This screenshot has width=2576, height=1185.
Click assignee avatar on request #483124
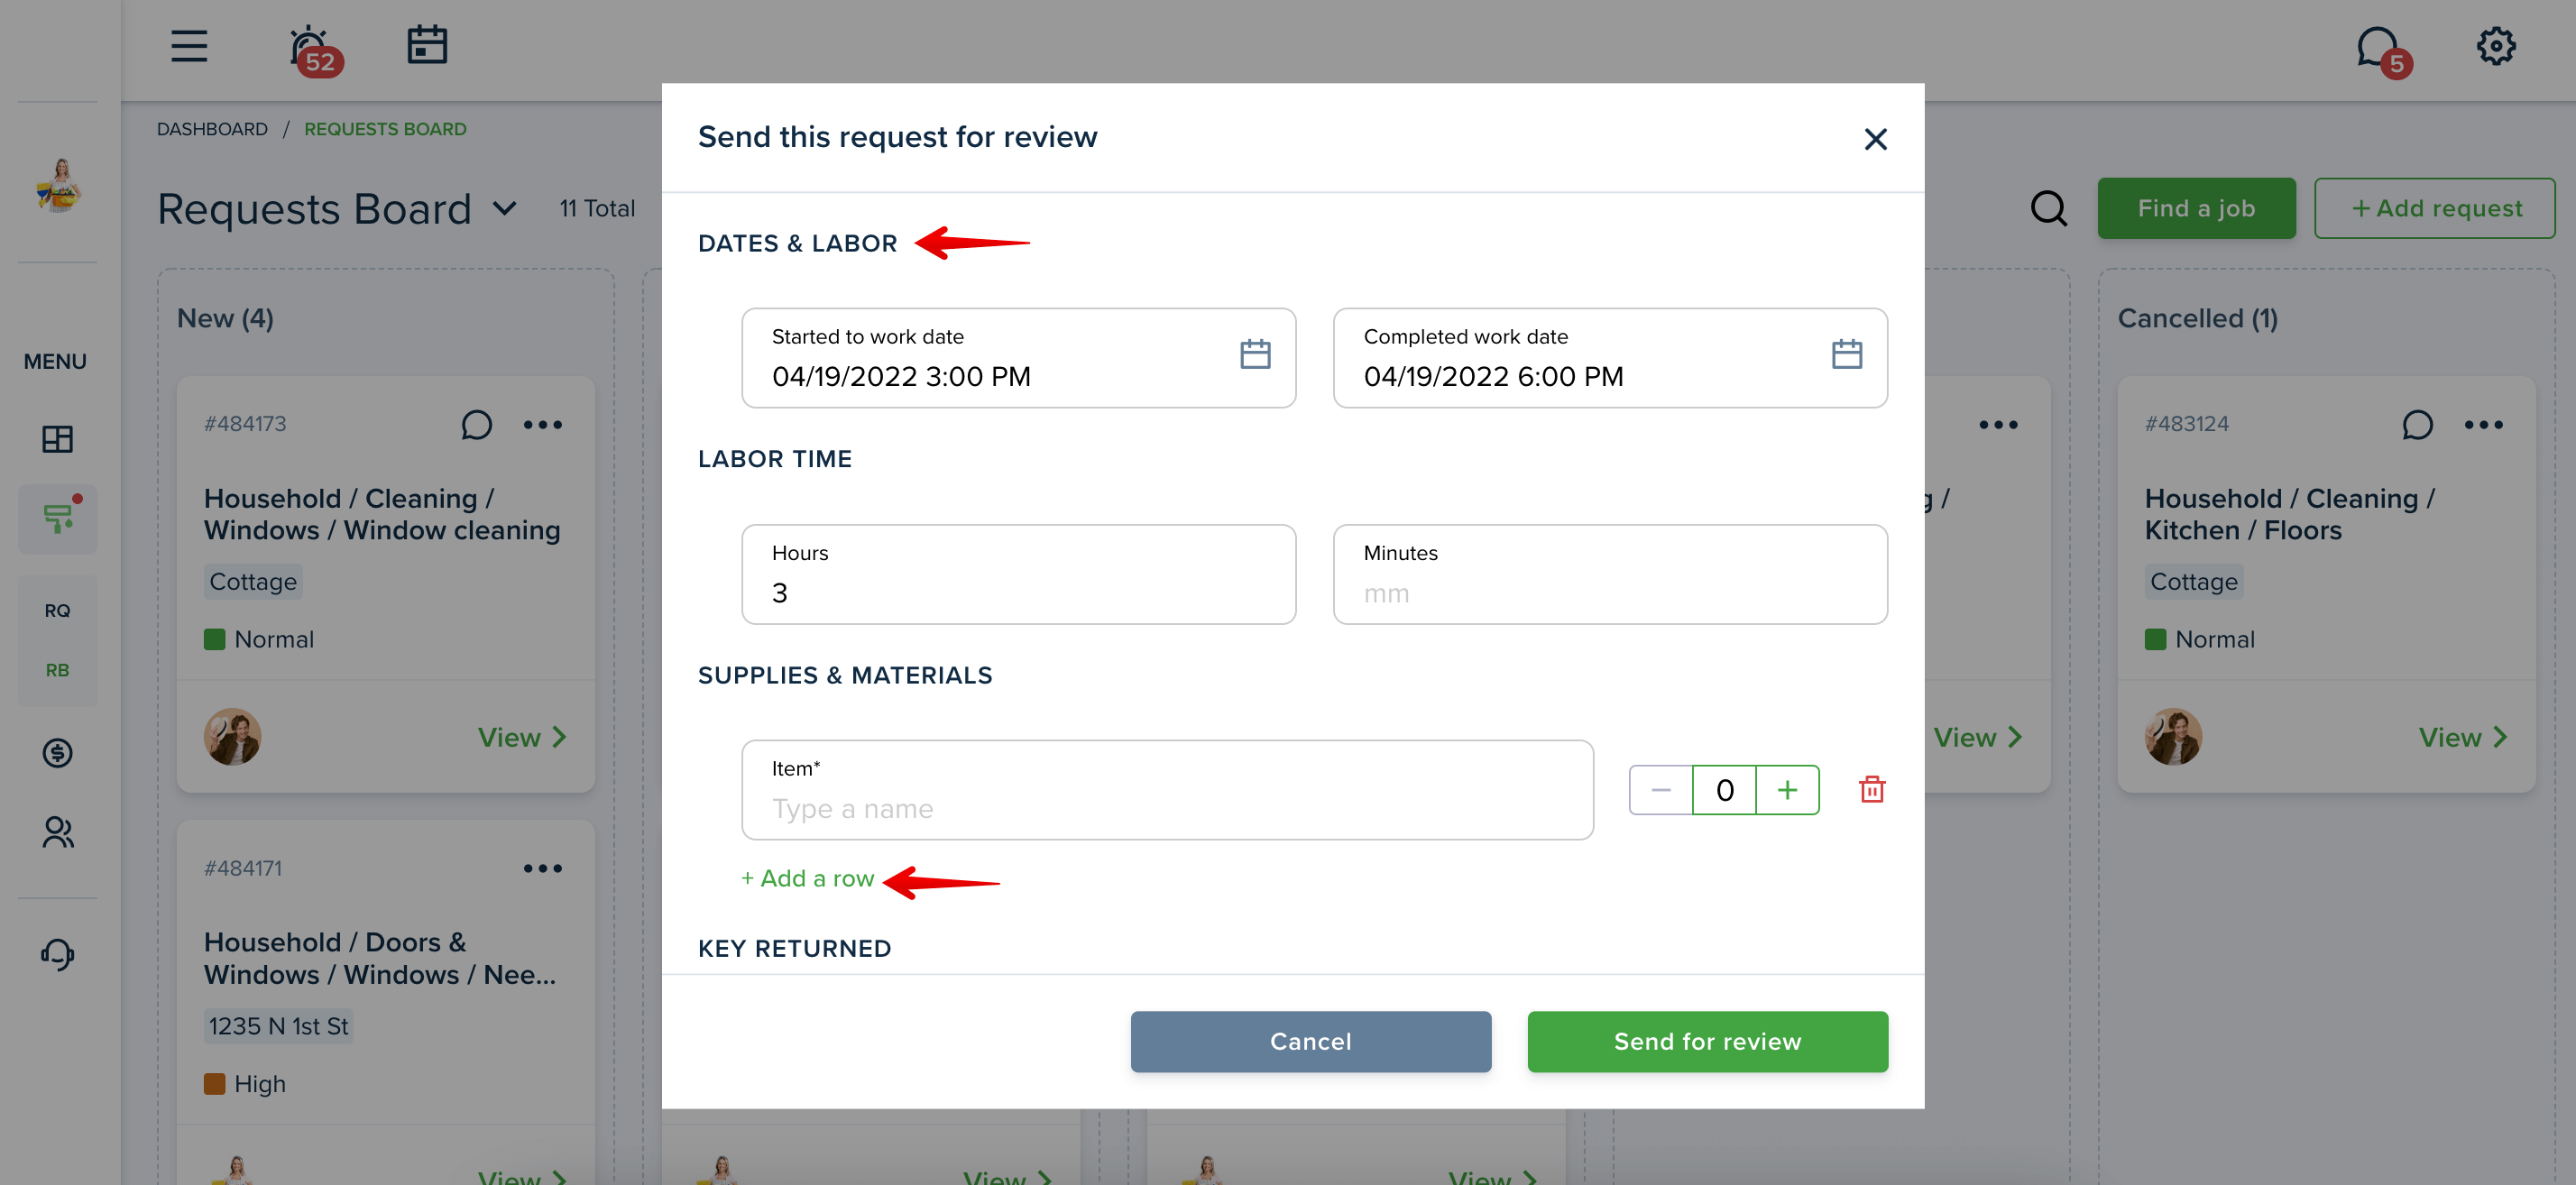pyautogui.click(x=2172, y=737)
